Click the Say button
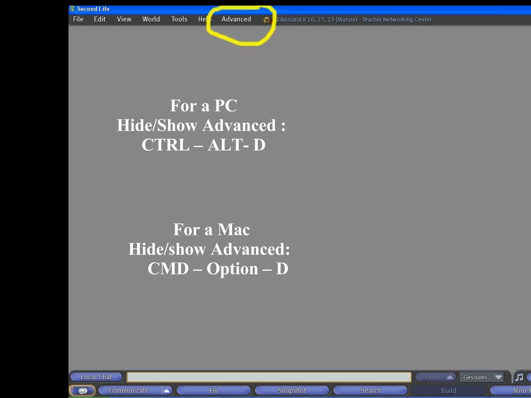Image resolution: width=531 pixels, height=398 pixels. 430,377
